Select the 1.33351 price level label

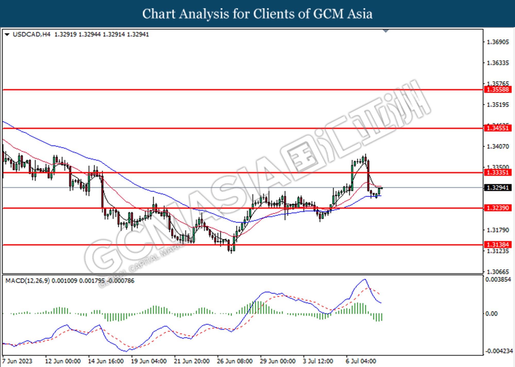[498, 172]
